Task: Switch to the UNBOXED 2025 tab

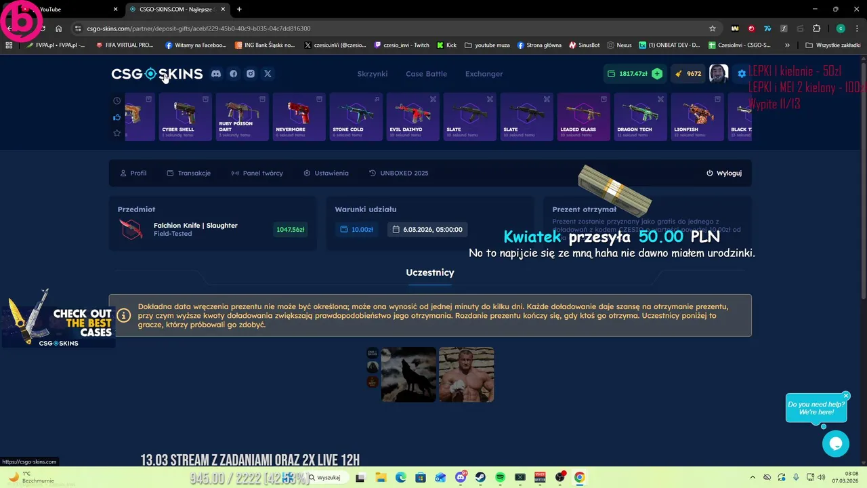Action: click(x=398, y=173)
